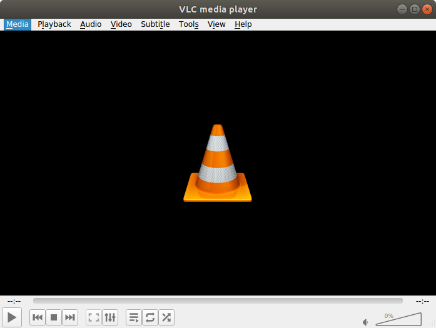The width and height of the screenshot is (436, 328).
Task: Open the Video menu
Action: pyautogui.click(x=121, y=24)
